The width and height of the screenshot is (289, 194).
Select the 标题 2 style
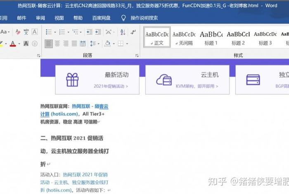click(238, 38)
